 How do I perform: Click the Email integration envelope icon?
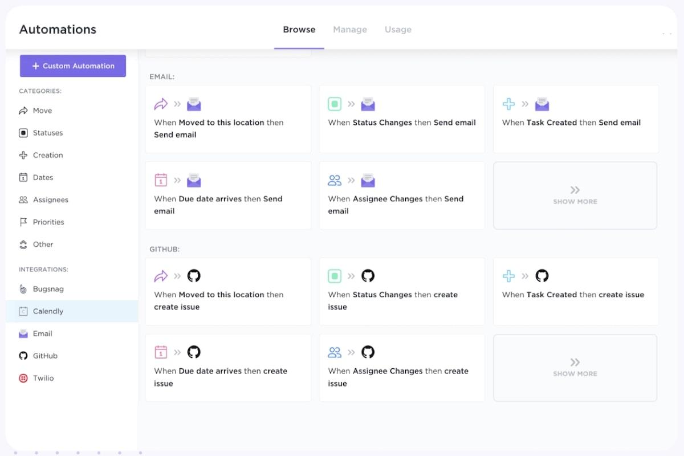[x=23, y=333]
